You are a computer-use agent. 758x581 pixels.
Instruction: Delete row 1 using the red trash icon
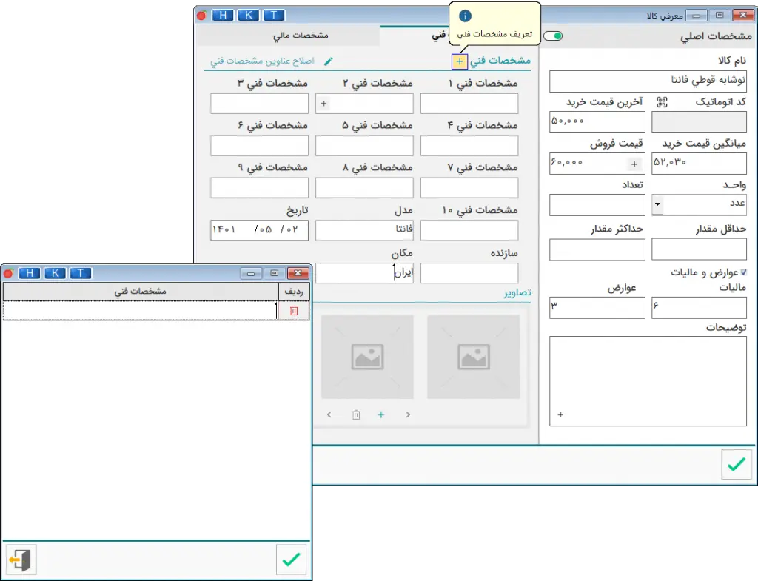coord(294,311)
